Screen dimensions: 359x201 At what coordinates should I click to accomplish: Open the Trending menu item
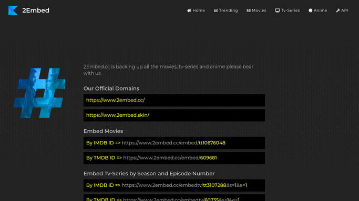228,10
